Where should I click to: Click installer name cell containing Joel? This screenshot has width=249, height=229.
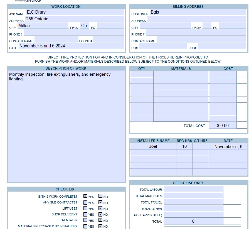[153, 146]
